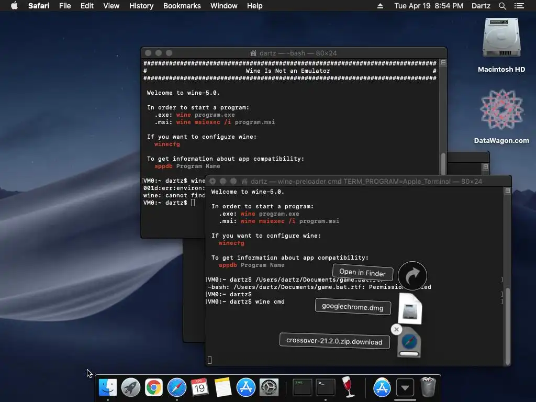Click red winecfg text in bash window
Viewport: 536px width, 402px height.
(x=167, y=144)
